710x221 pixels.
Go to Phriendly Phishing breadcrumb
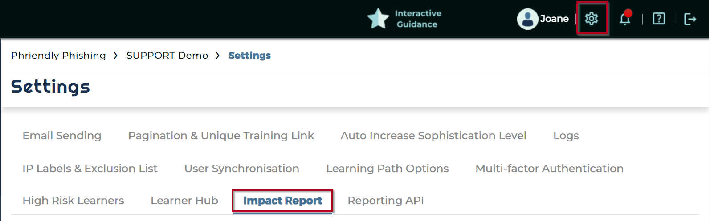[58, 56]
